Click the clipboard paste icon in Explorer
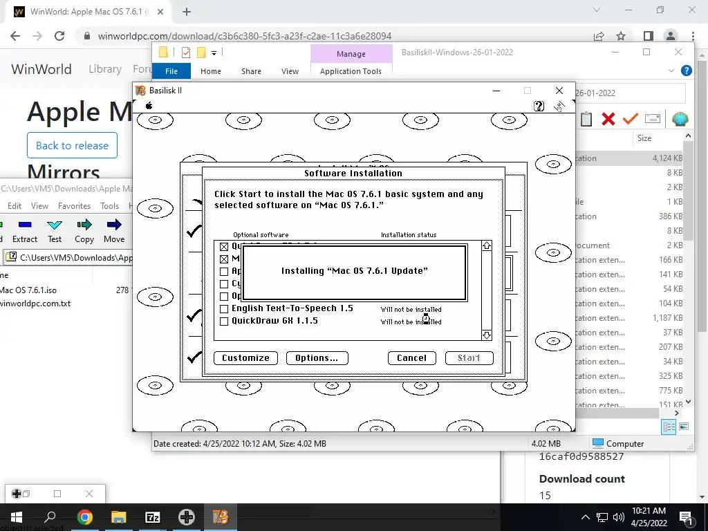 point(586,119)
